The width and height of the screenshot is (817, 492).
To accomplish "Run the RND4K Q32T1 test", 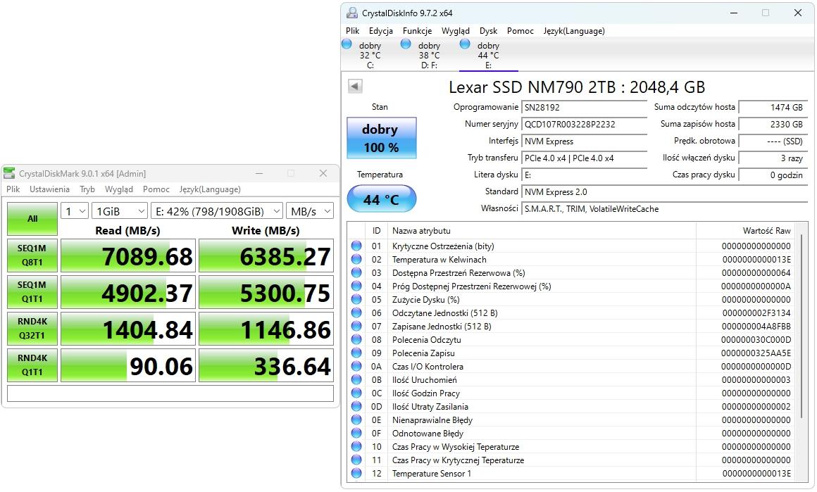I will coord(32,329).
